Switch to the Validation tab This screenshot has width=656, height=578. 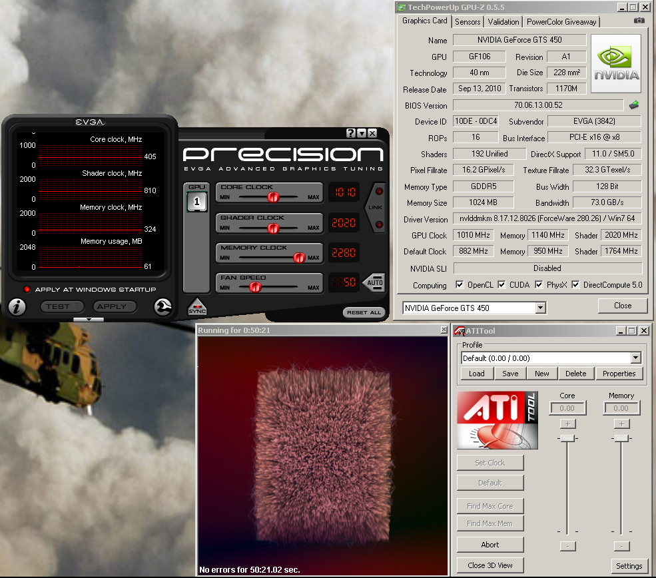tap(503, 22)
